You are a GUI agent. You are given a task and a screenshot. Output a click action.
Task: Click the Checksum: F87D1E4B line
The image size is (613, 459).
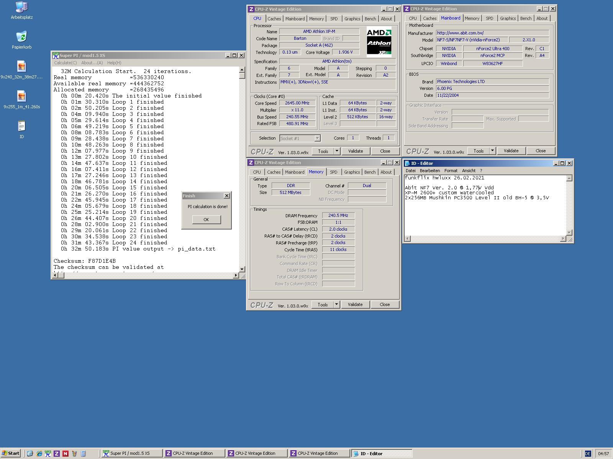[85, 261]
